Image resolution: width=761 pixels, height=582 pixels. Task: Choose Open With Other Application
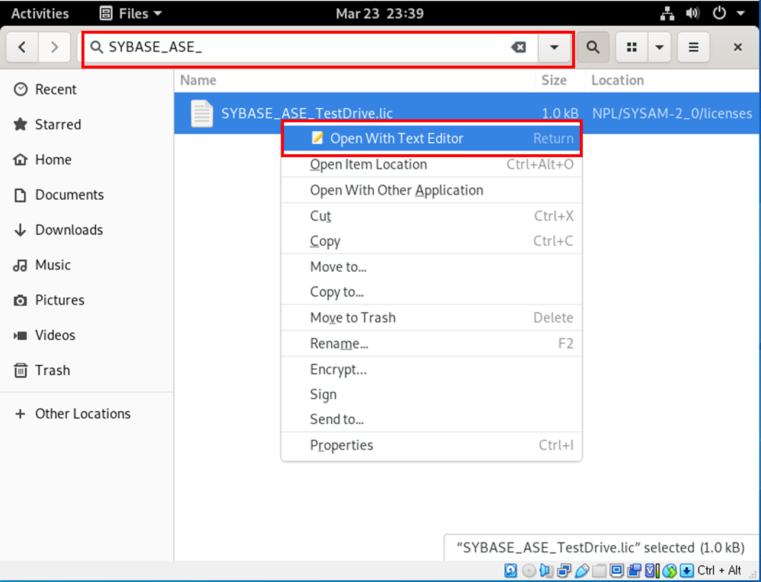coord(432,190)
